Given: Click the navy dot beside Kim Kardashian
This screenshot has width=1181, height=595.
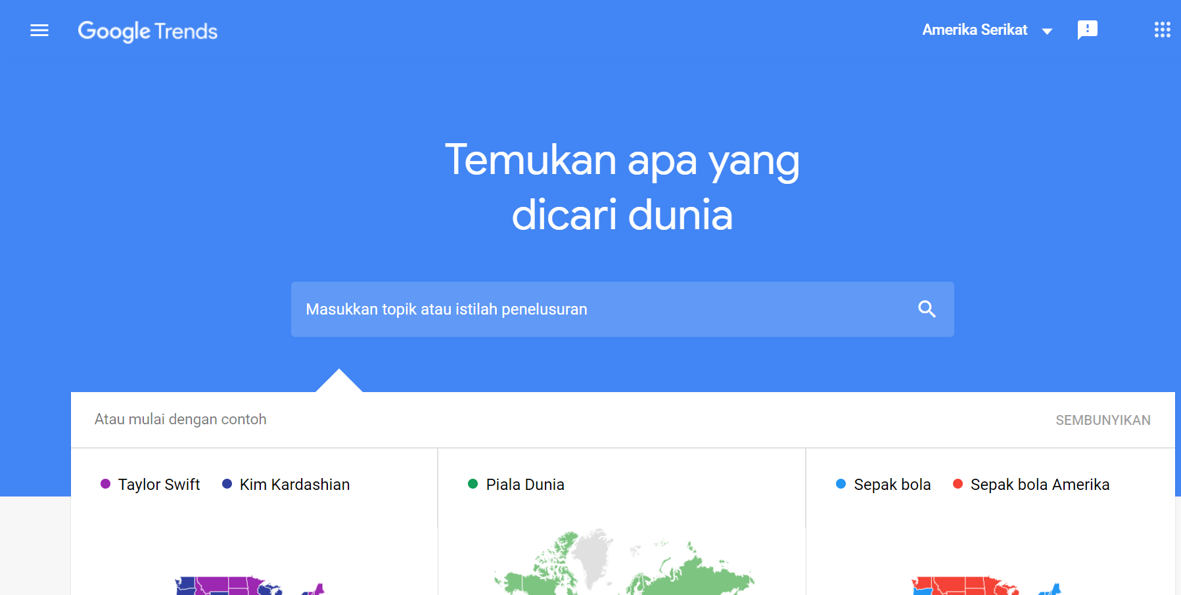Looking at the screenshot, I should [x=227, y=484].
